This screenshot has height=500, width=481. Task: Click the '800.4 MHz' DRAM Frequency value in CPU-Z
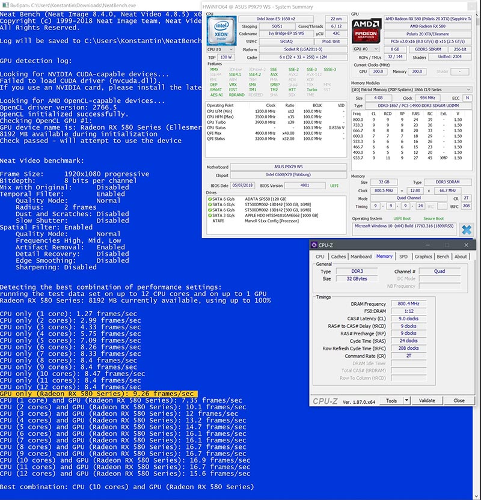408,304
